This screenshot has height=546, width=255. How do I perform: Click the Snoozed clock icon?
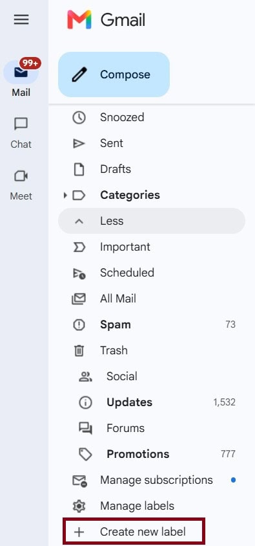79,117
